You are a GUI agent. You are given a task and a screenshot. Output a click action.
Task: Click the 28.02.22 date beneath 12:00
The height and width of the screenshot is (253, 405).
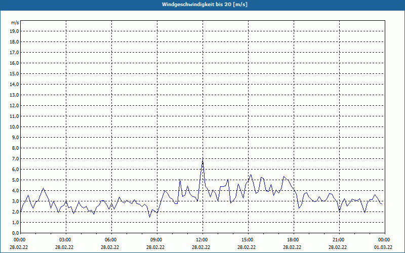(x=202, y=247)
